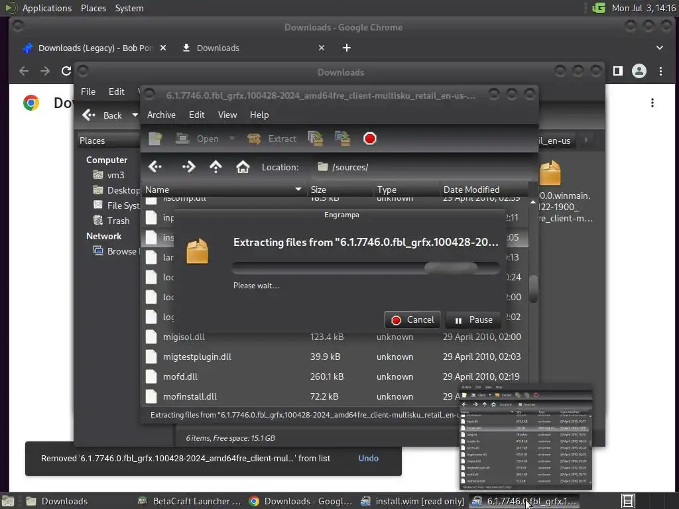The width and height of the screenshot is (679, 509).
Task: Sort archive list by Date Modified column
Action: (x=483, y=190)
